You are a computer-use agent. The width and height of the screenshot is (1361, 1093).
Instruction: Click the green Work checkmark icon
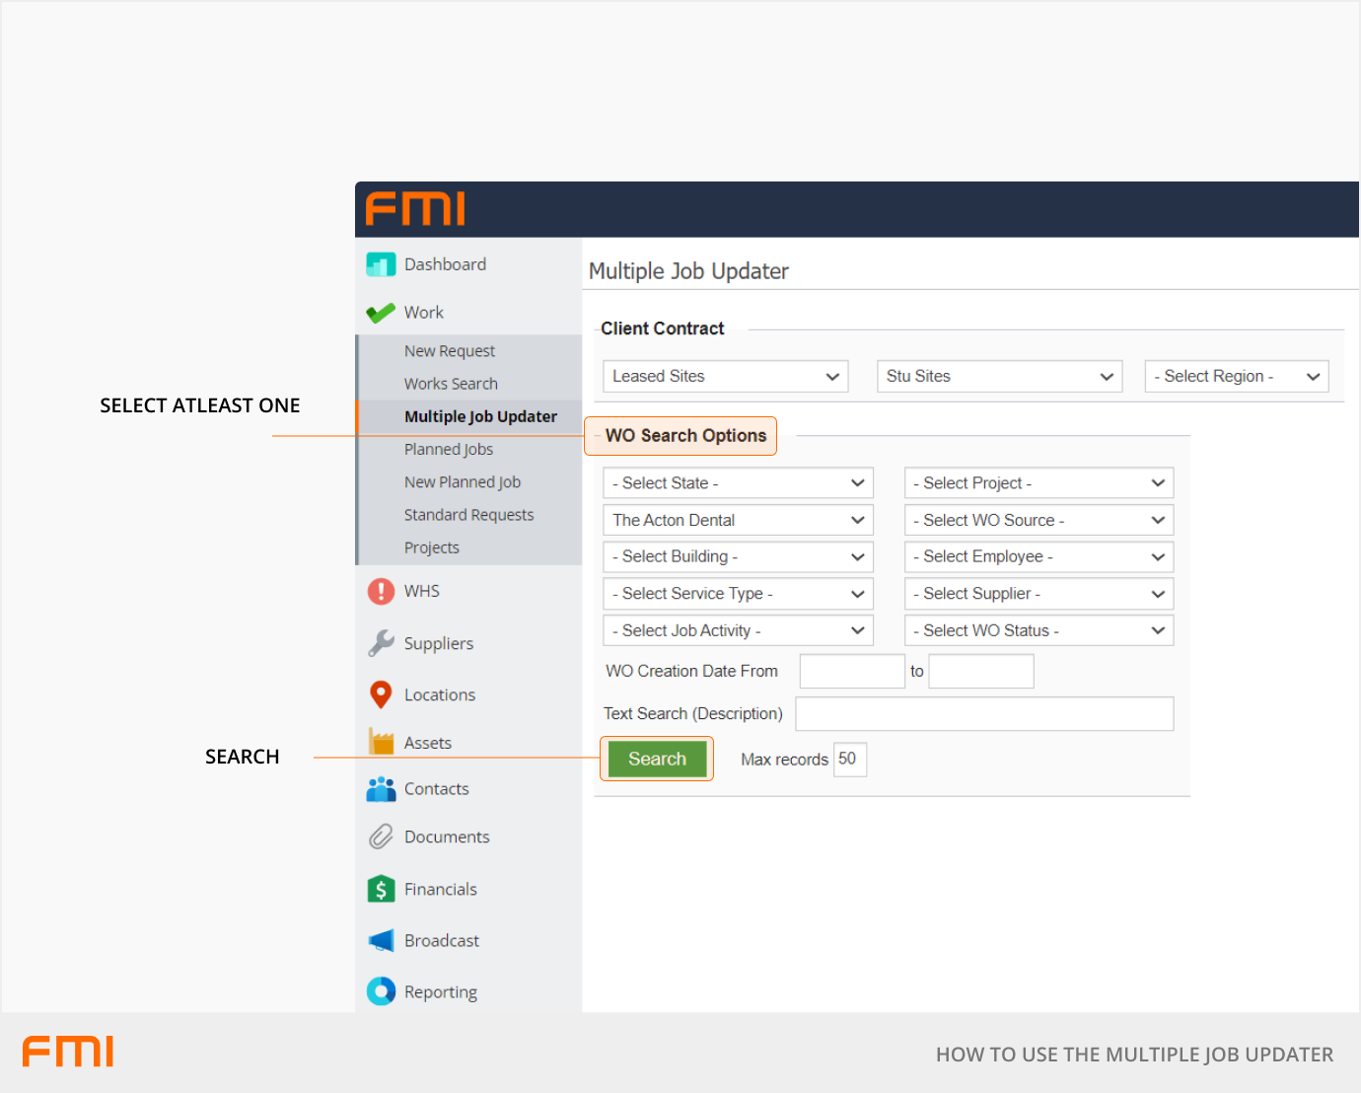tap(381, 313)
